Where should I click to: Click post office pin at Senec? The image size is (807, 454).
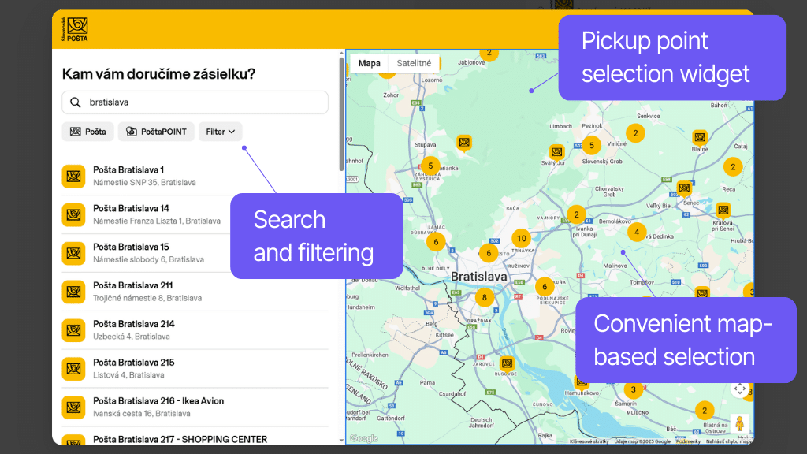pos(684,189)
